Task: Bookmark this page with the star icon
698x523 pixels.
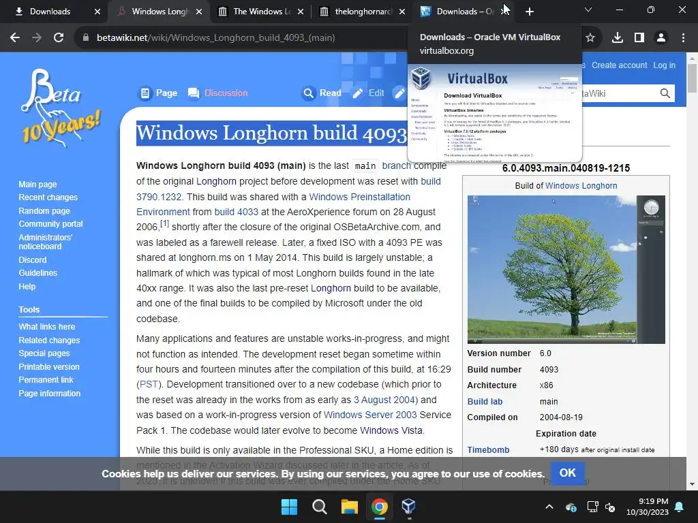Action: [x=590, y=38]
